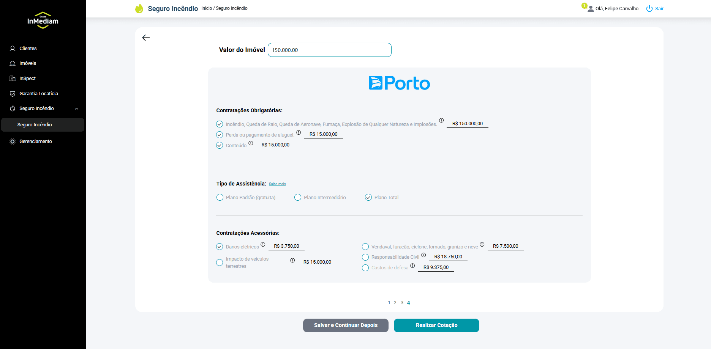
Task: Click the Responsabilidade Civil R$ 18.750,00 field
Action: 448,257
